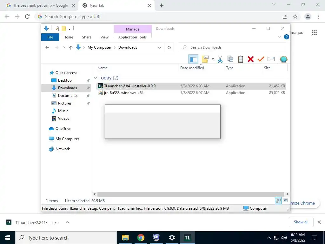The width and height of the screenshot is (325, 244).
Task: Click the orange checkmark Properties icon
Action: 261,59
